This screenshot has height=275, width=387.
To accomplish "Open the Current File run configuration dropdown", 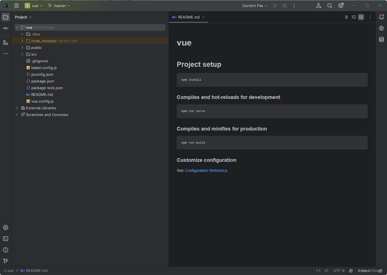I will click(254, 5).
